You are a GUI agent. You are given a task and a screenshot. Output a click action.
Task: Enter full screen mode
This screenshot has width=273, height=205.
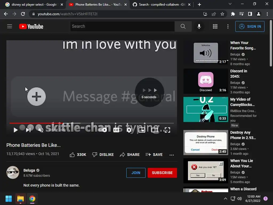[167, 130]
